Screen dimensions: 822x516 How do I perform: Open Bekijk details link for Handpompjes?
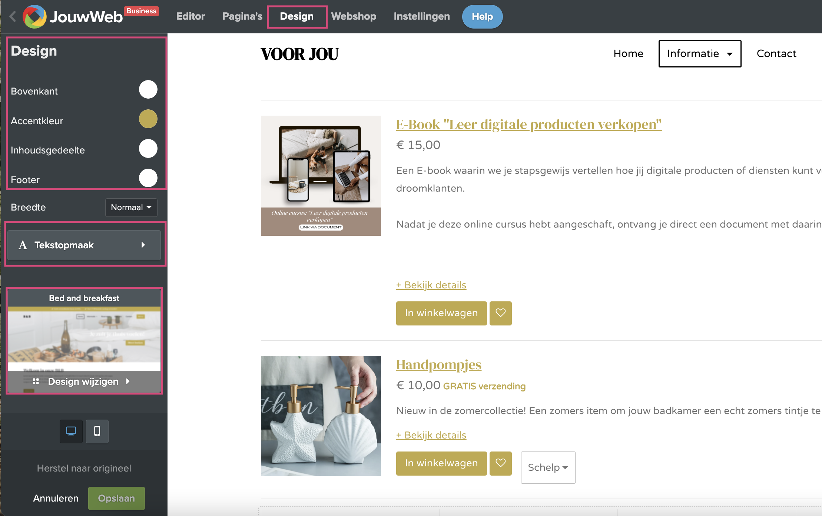(431, 435)
